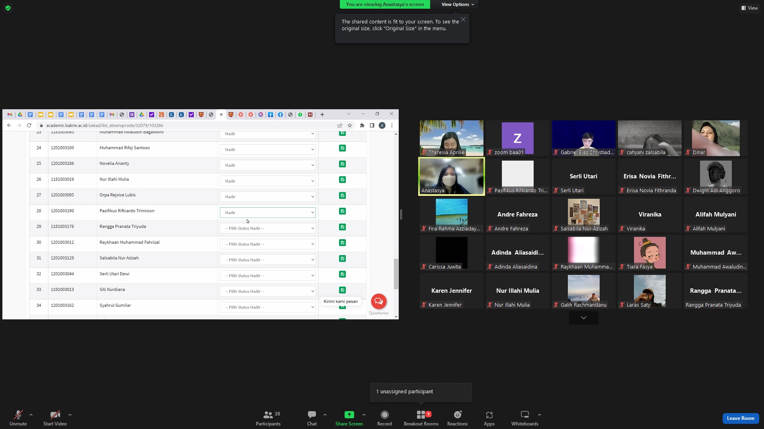Choose attendance status for Serli Utari Dewi
This screenshot has height=429, width=764.
(268, 276)
